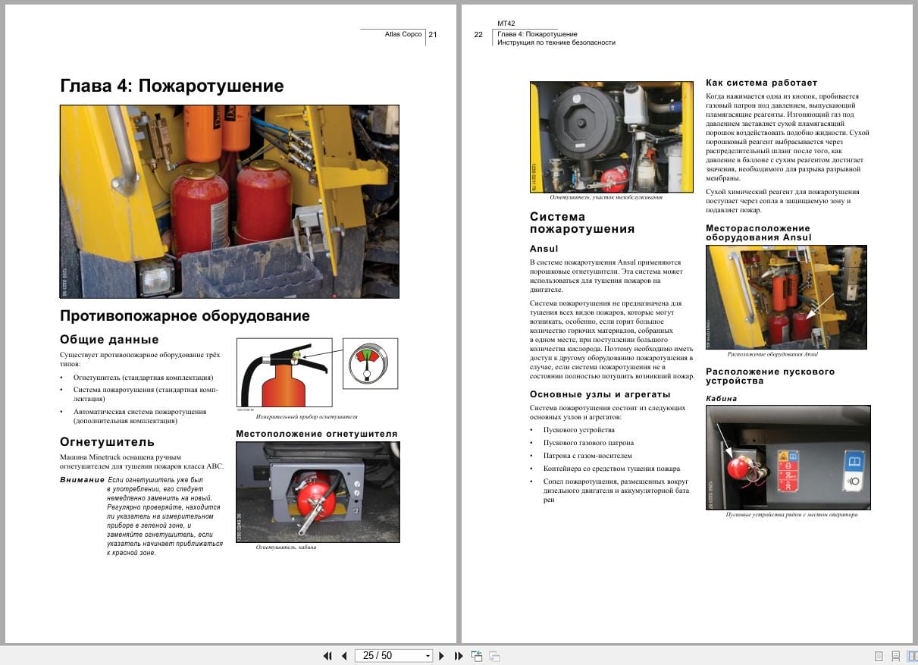Click 'Месторасположение оборудования Ansul' heading

tap(758, 233)
